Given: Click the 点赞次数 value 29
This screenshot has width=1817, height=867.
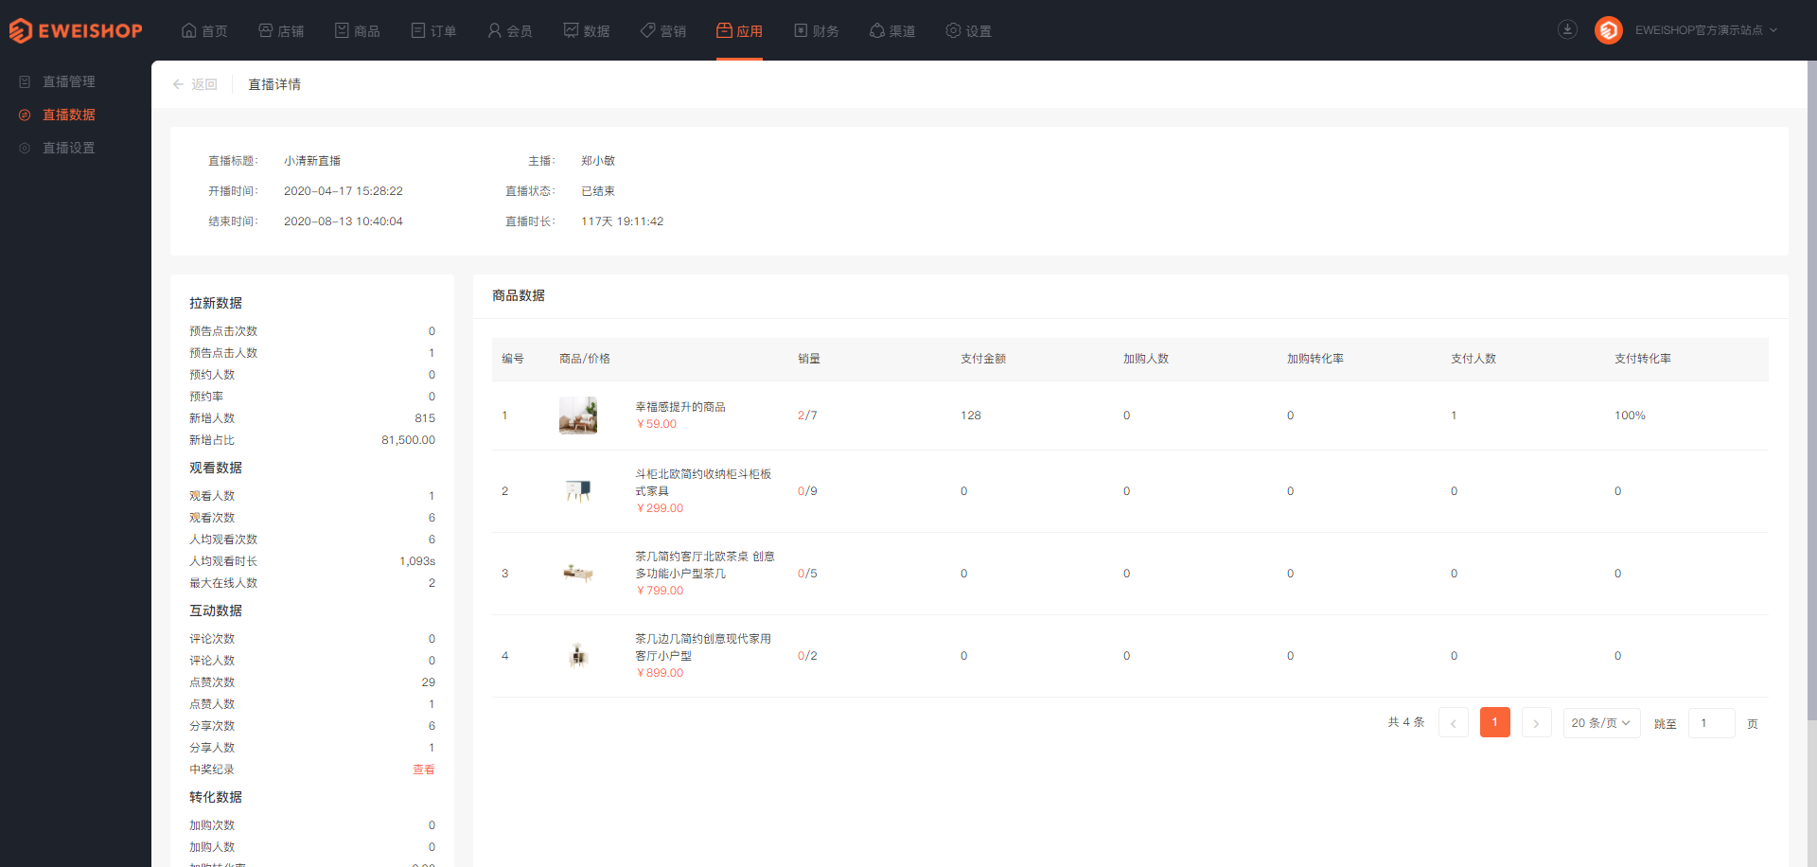Looking at the screenshot, I should pyautogui.click(x=429, y=682).
